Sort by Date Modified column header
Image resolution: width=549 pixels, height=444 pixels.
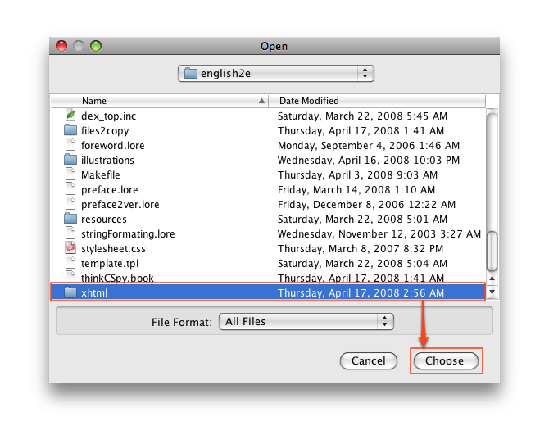tap(376, 101)
